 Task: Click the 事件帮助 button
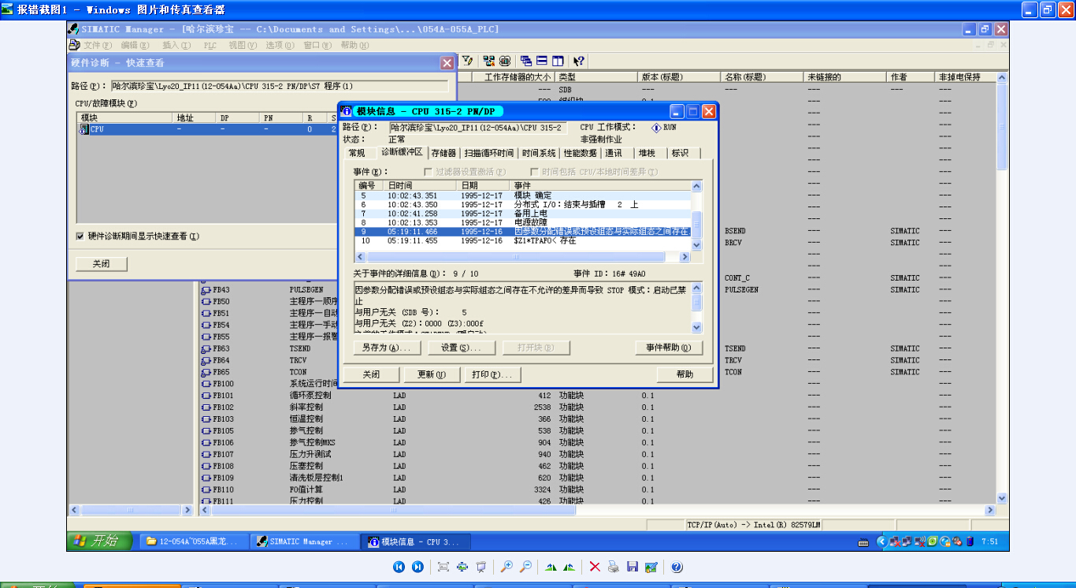click(668, 348)
